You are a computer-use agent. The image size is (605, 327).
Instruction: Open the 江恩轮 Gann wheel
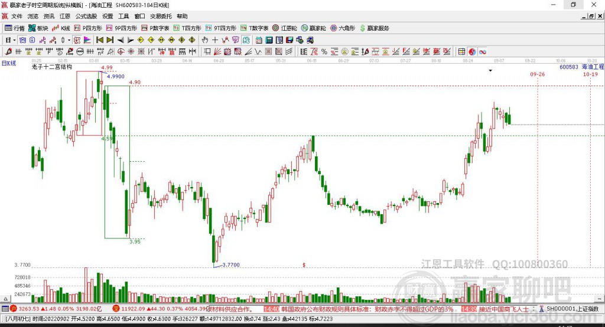coord(285,28)
